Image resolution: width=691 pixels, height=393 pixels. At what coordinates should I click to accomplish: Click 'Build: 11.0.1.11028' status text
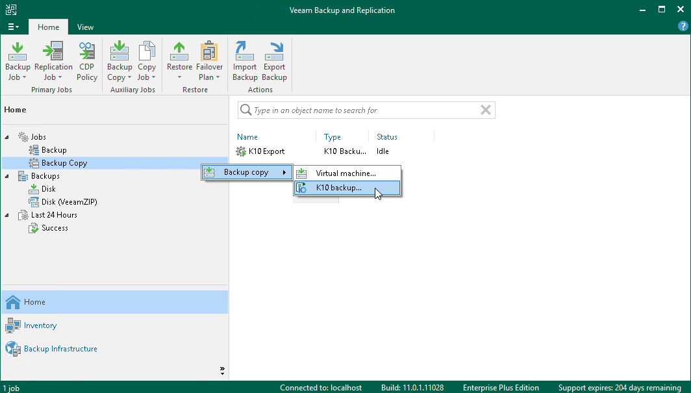pos(412,388)
